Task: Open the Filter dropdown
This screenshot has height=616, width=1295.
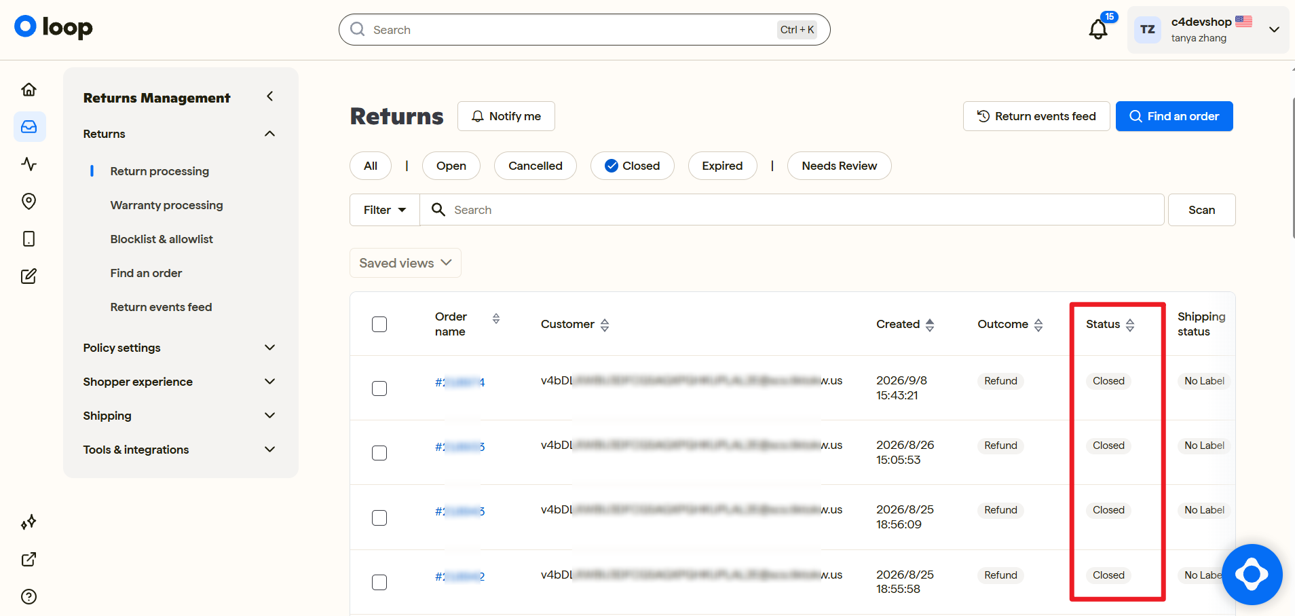Action: [385, 210]
